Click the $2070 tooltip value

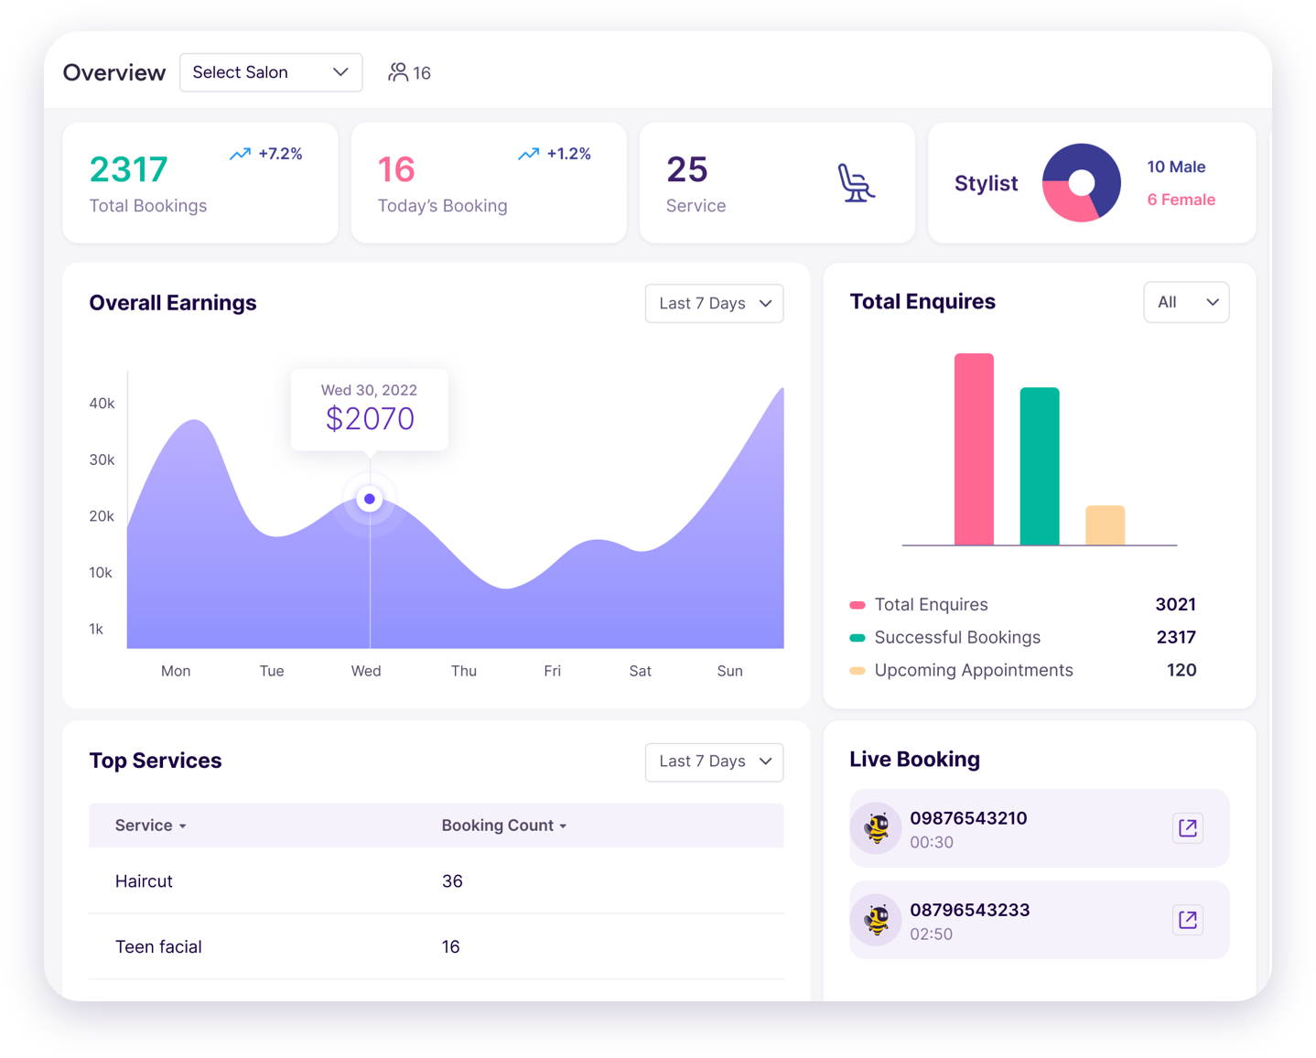370,418
